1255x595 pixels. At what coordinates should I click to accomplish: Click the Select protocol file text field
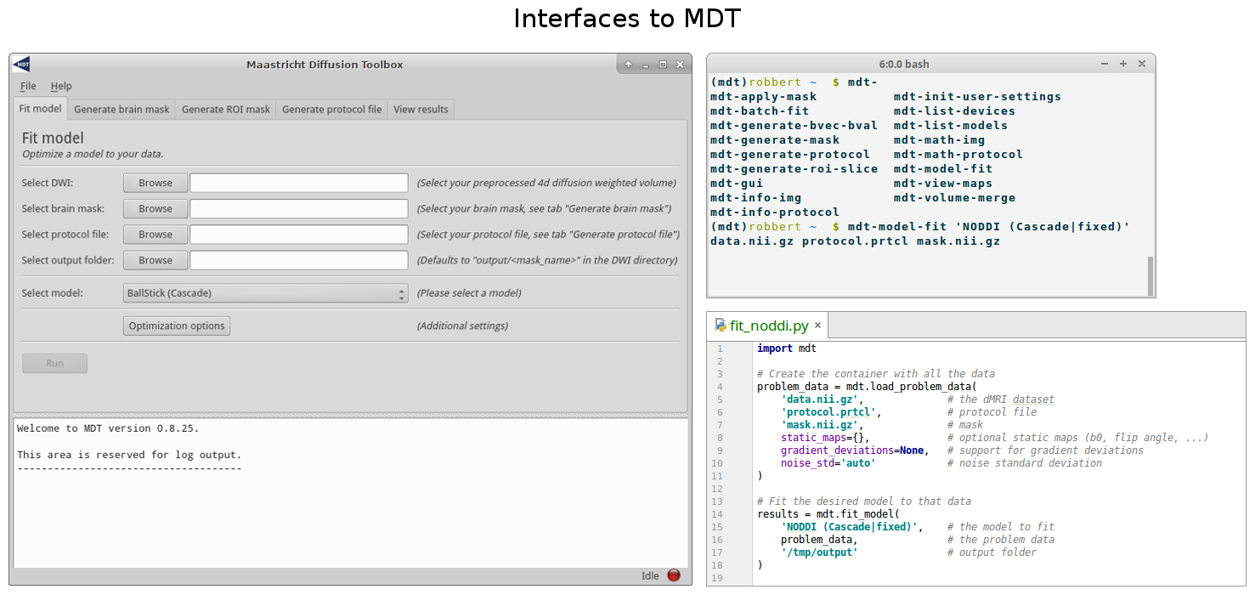(x=298, y=235)
